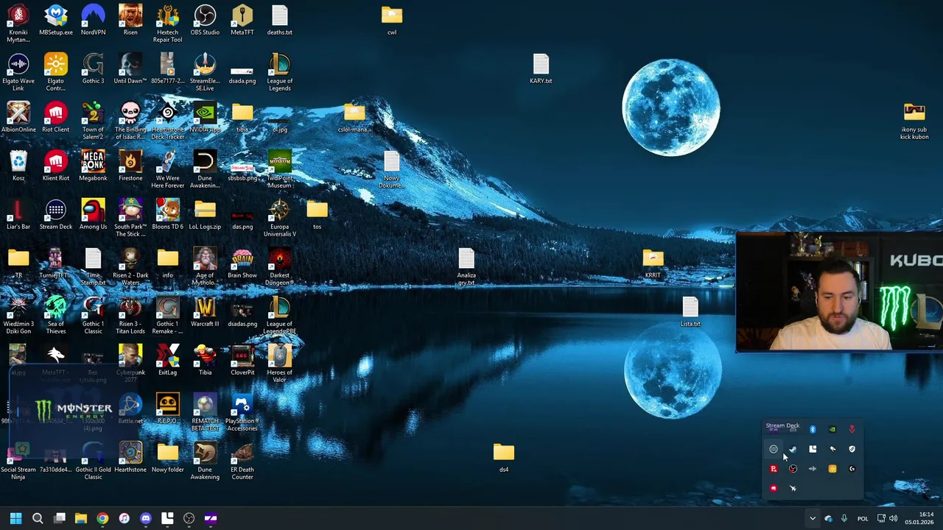Select the OBS Studio desktop shortcut
This screenshot has width=943, height=530.
click(x=205, y=20)
